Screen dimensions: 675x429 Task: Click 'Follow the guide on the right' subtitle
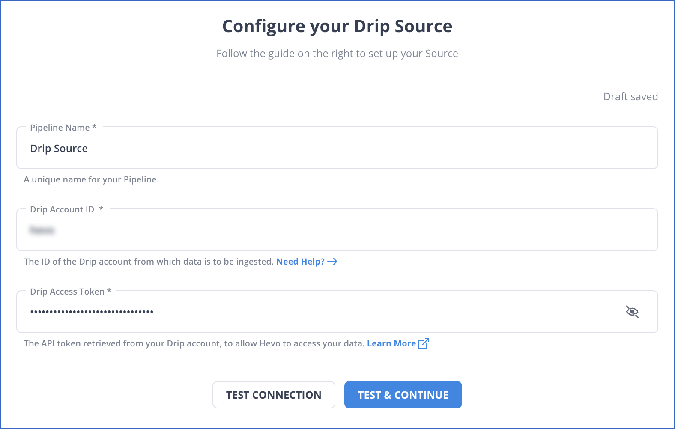click(x=337, y=54)
